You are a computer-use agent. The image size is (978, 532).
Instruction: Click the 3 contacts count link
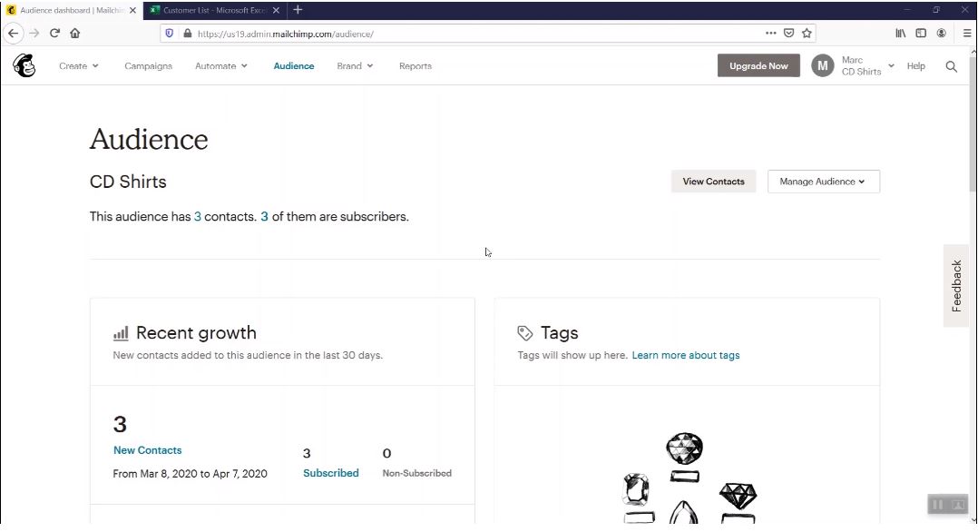click(198, 217)
